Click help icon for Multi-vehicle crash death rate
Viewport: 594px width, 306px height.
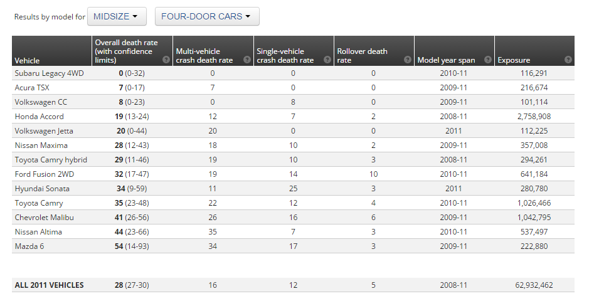[x=247, y=60]
